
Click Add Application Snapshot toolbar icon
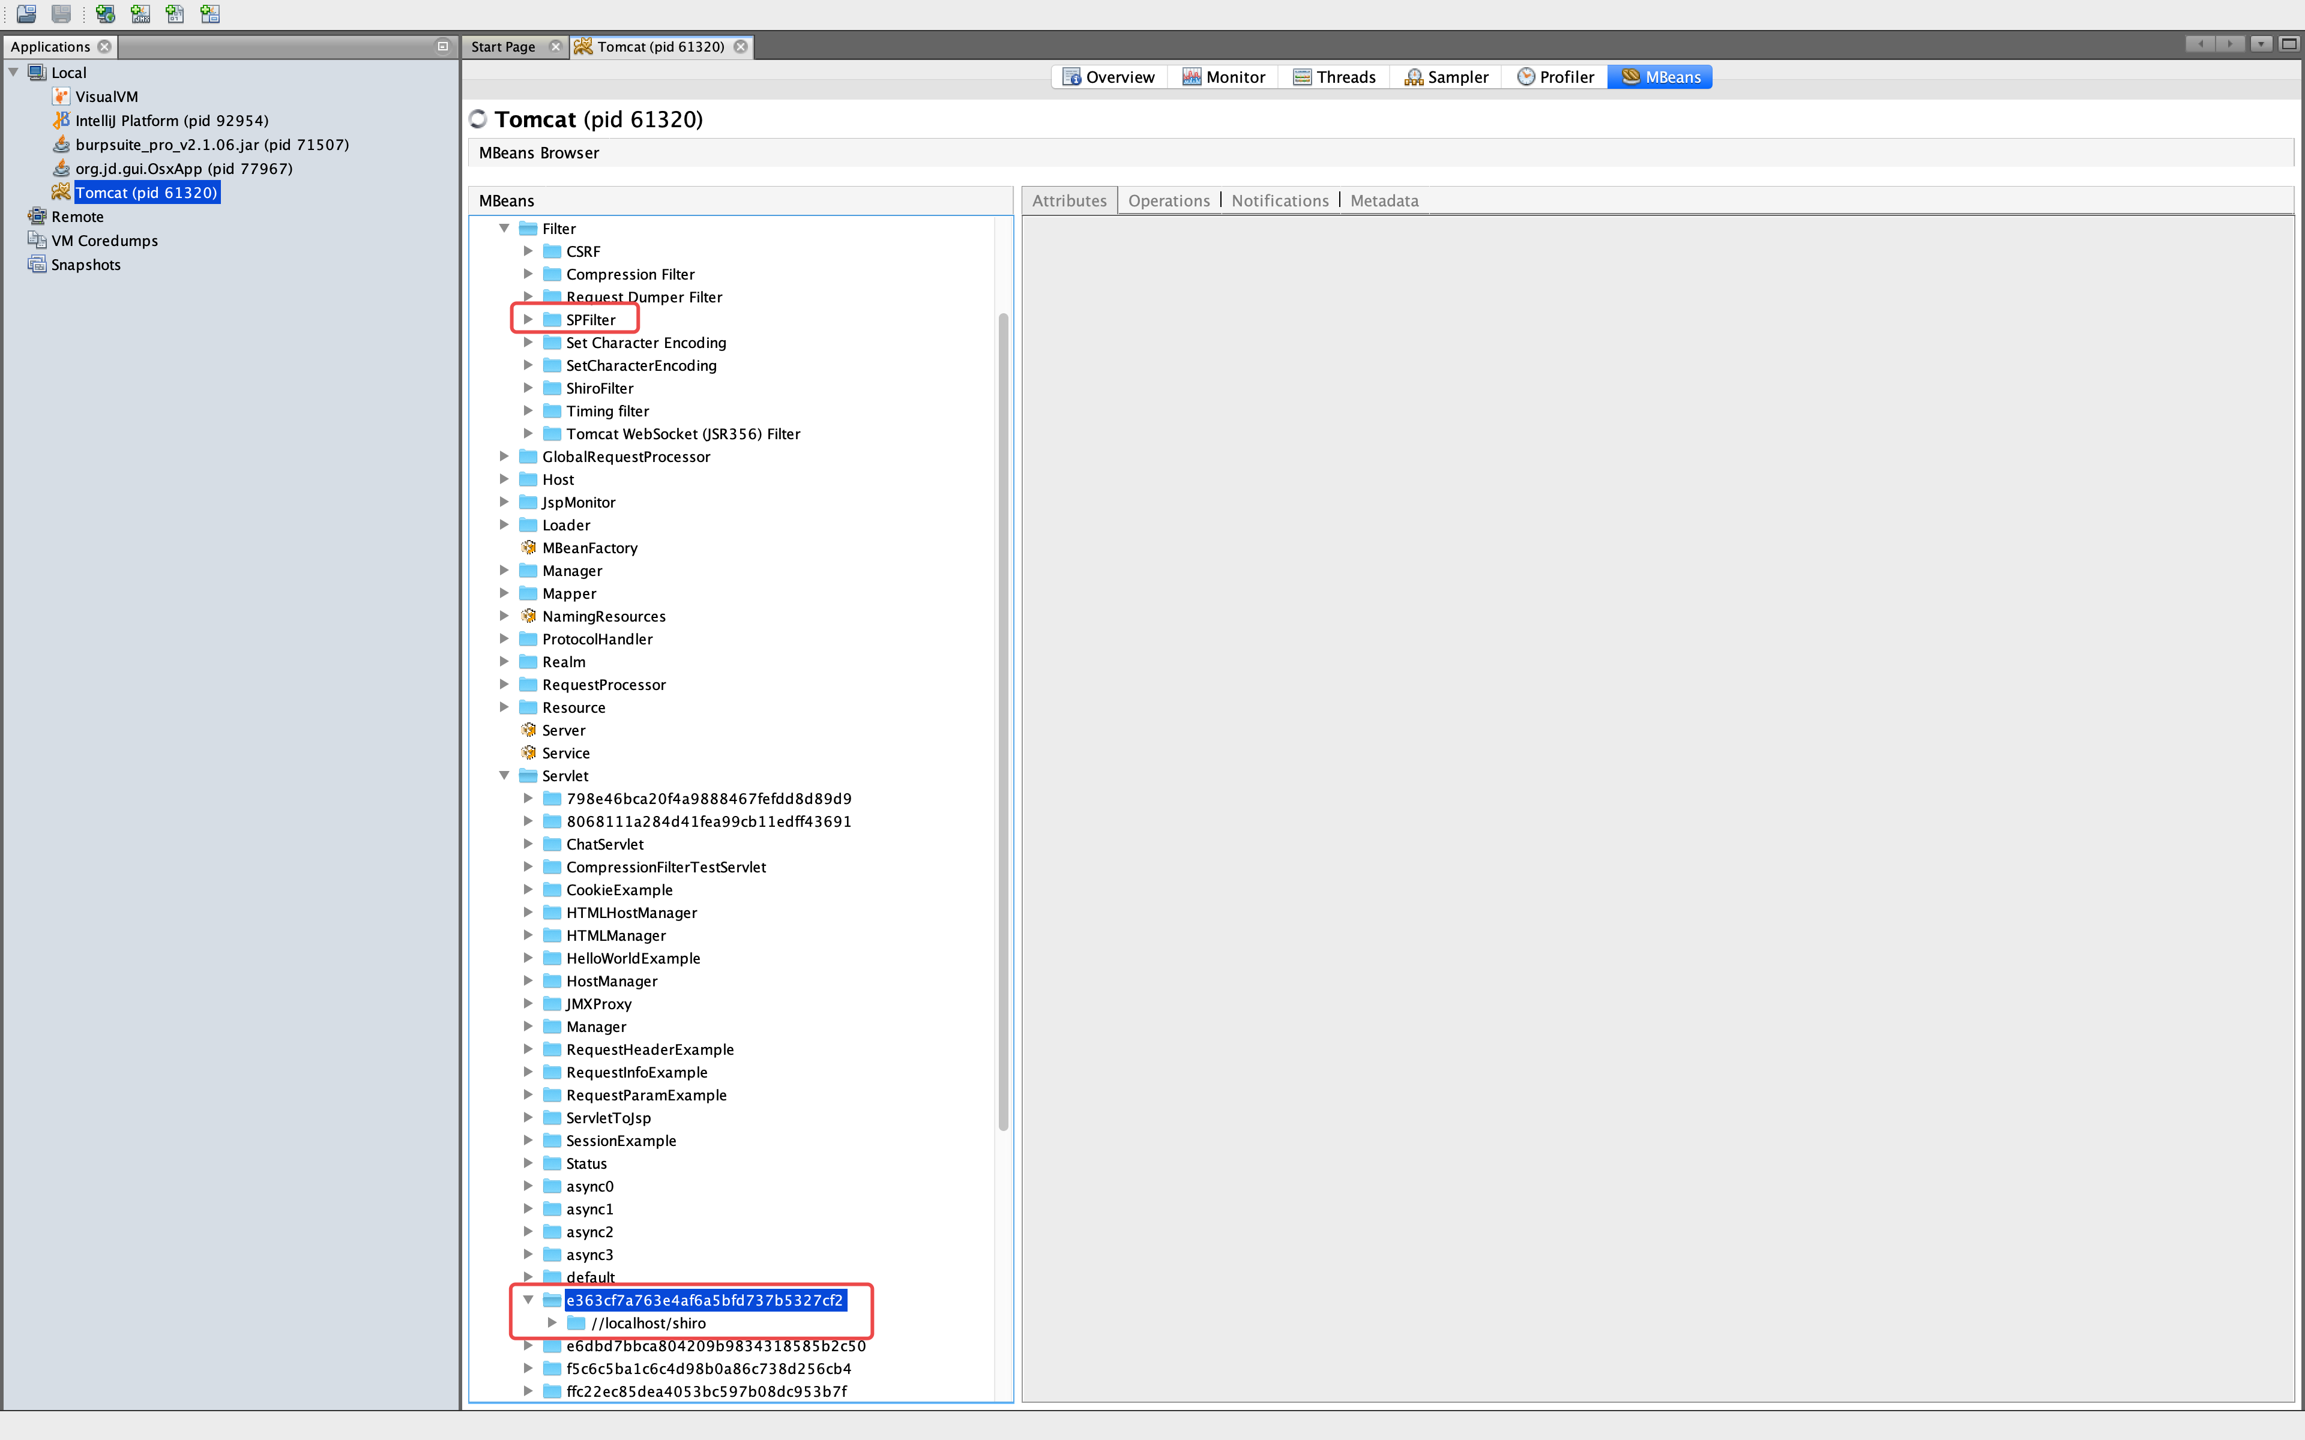point(211,13)
